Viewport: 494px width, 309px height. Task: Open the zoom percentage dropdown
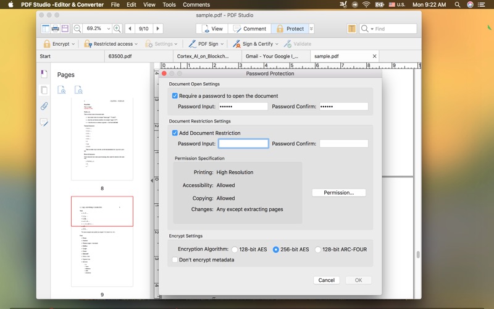click(109, 28)
